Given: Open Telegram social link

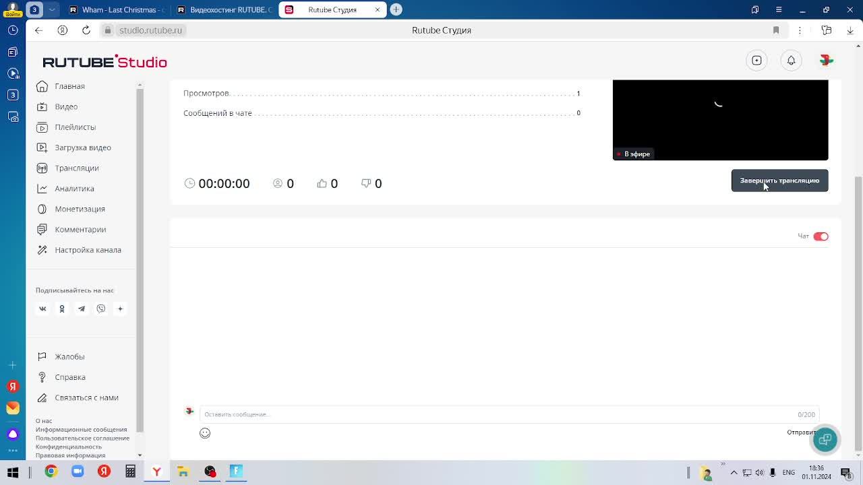Looking at the screenshot, I should (82, 309).
